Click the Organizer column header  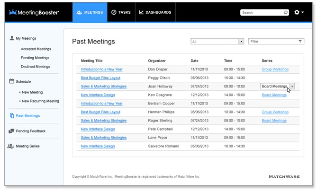pos(157,61)
